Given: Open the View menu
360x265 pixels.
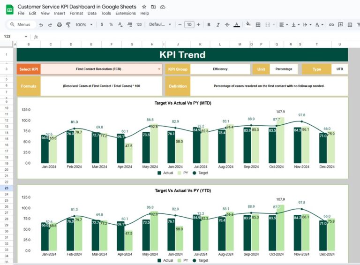Looking at the screenshot, I should (45, 13).
